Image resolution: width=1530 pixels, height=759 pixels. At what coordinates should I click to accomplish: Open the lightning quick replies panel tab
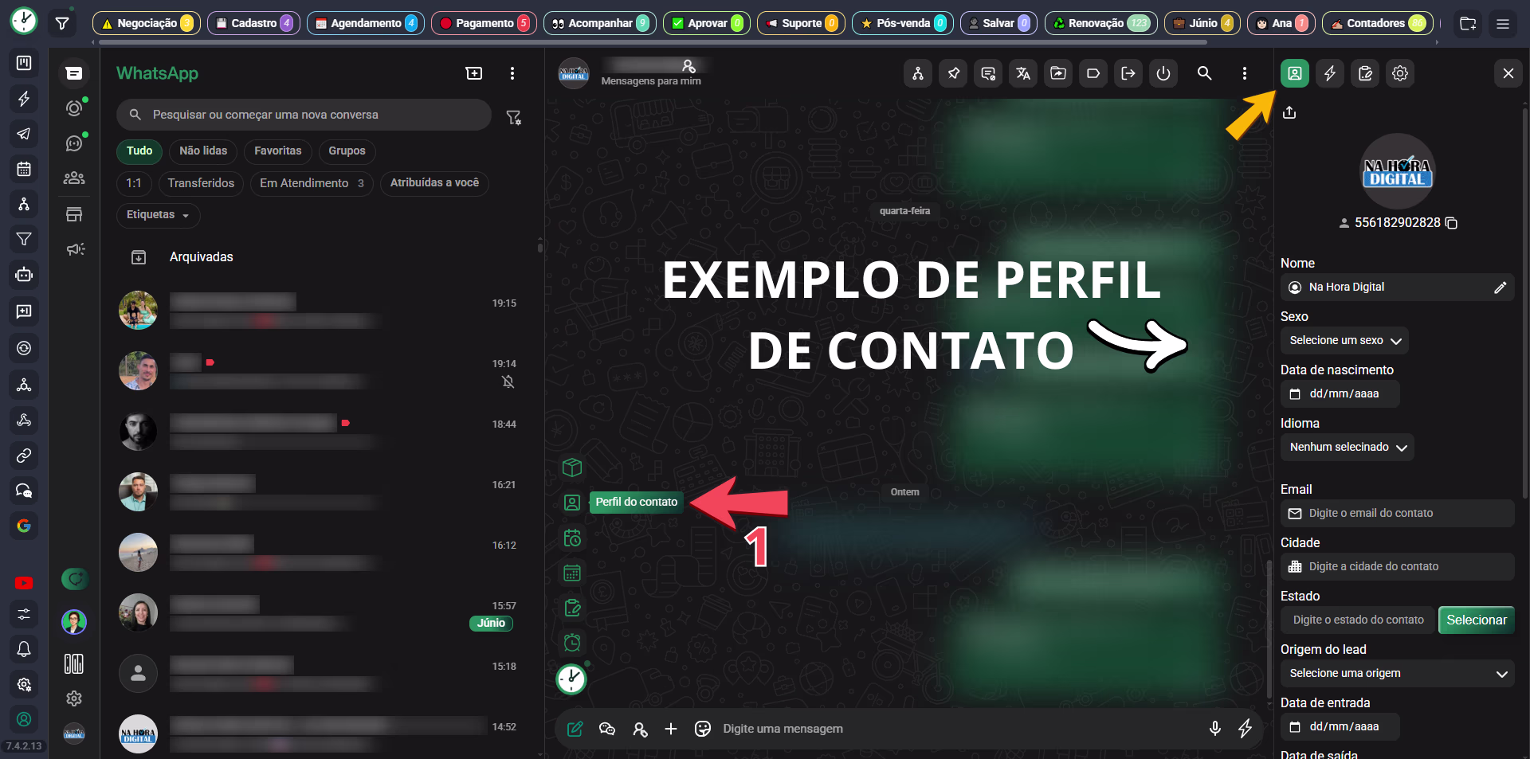1330,73
